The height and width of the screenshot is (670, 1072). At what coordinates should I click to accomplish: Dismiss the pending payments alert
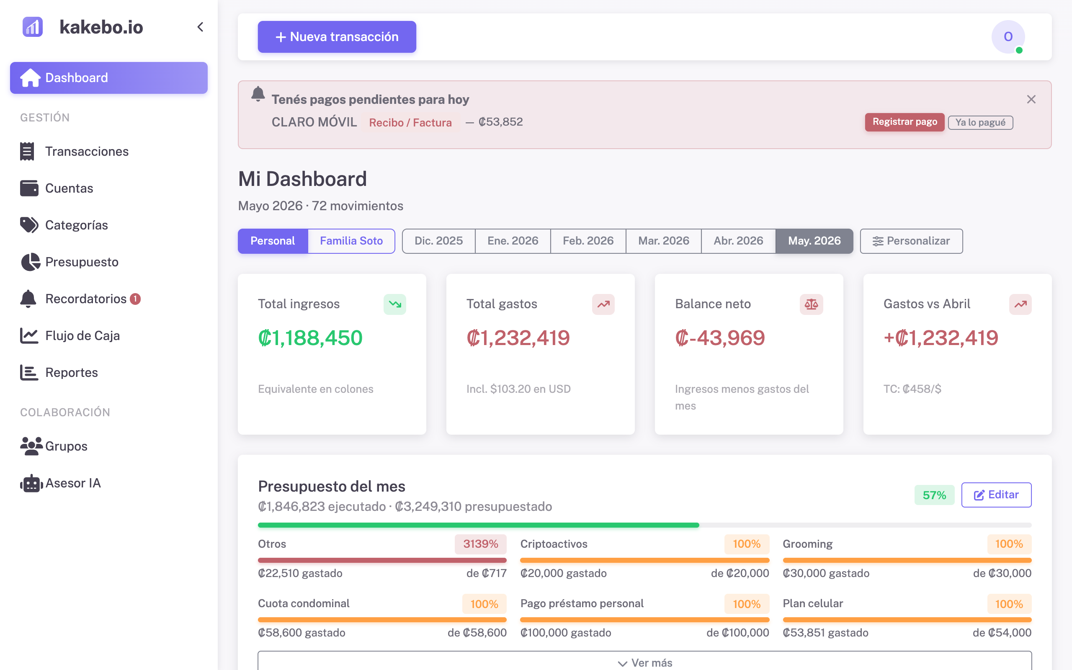click(1031, 99)
